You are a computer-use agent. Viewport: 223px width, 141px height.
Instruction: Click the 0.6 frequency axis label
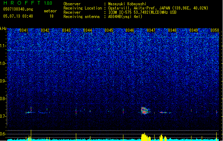click(x=3, y=134)
